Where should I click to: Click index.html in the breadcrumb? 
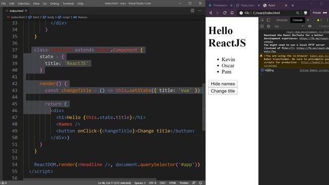click(17, 17)
